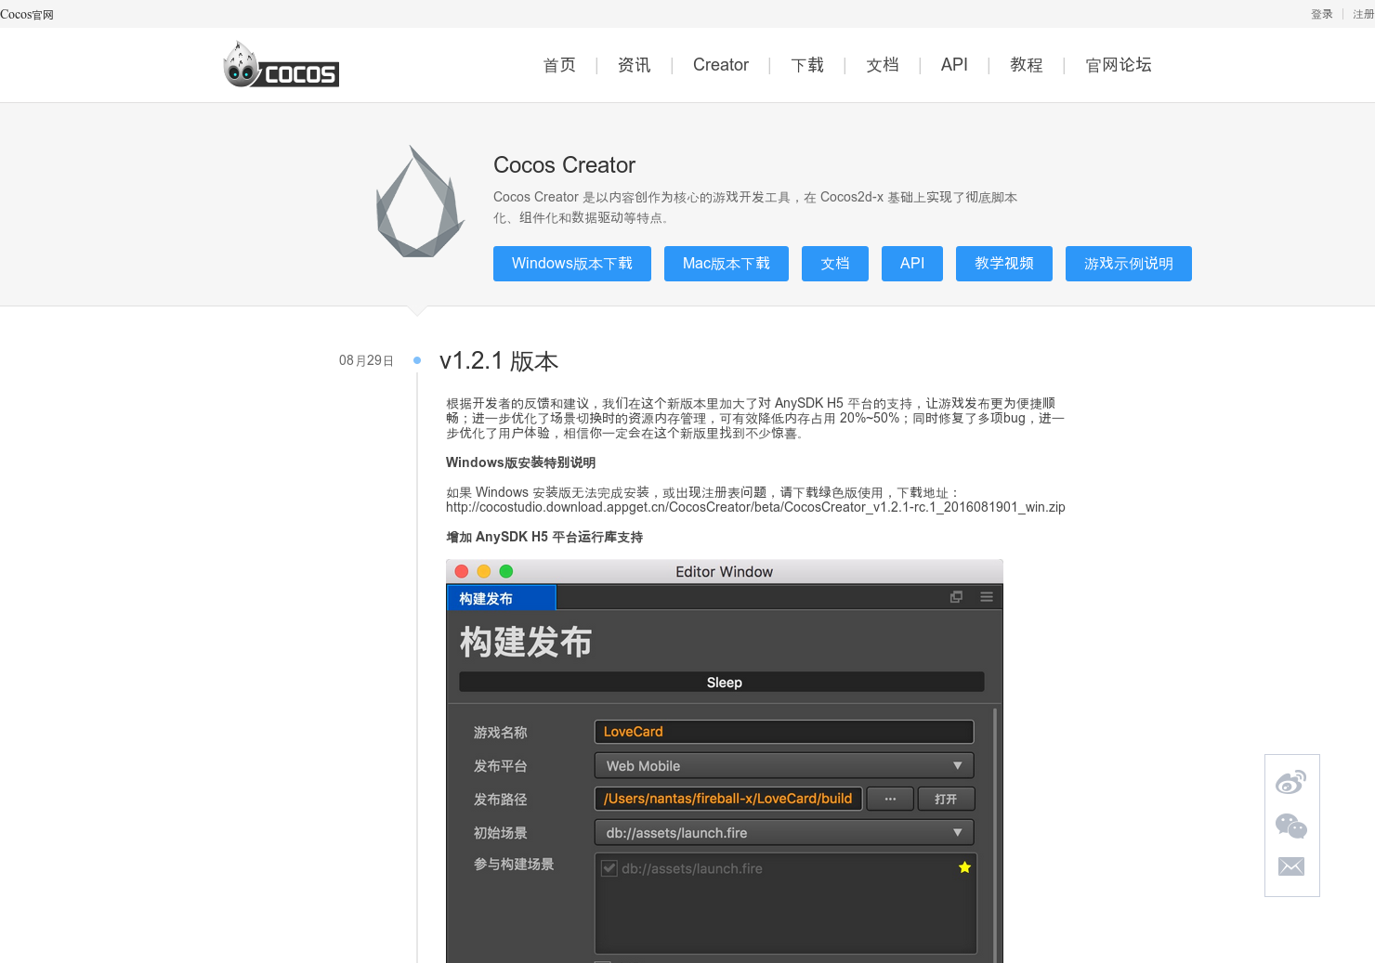
Task: Click the Cocos Creator droplet logo
Action: 420,202
